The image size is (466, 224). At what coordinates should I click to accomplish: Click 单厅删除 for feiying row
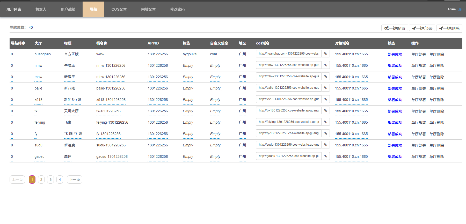437,123
